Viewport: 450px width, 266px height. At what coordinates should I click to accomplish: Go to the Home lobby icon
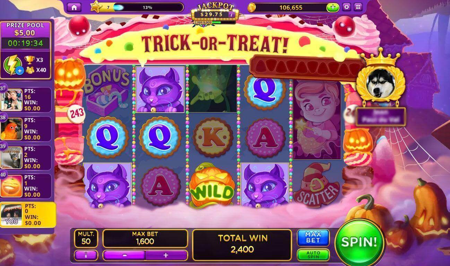74,7
